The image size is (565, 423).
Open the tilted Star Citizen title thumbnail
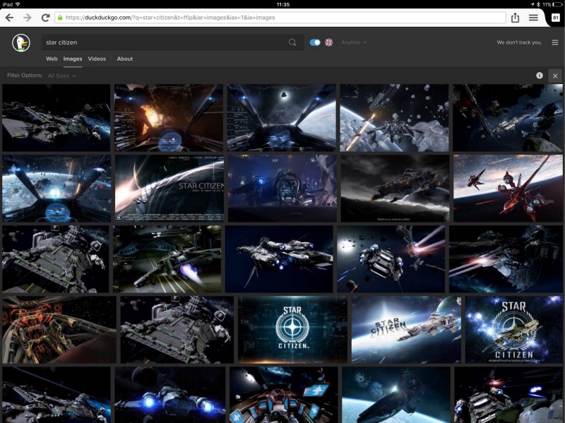point(406,329)
